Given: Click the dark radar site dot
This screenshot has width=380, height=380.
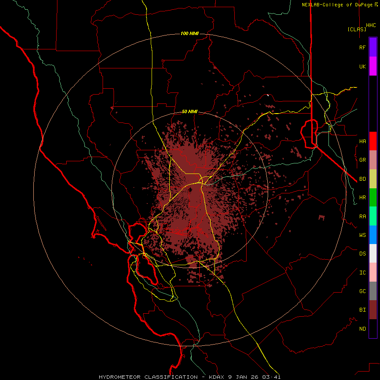Looking at the screenshot, I should point(190,190).
